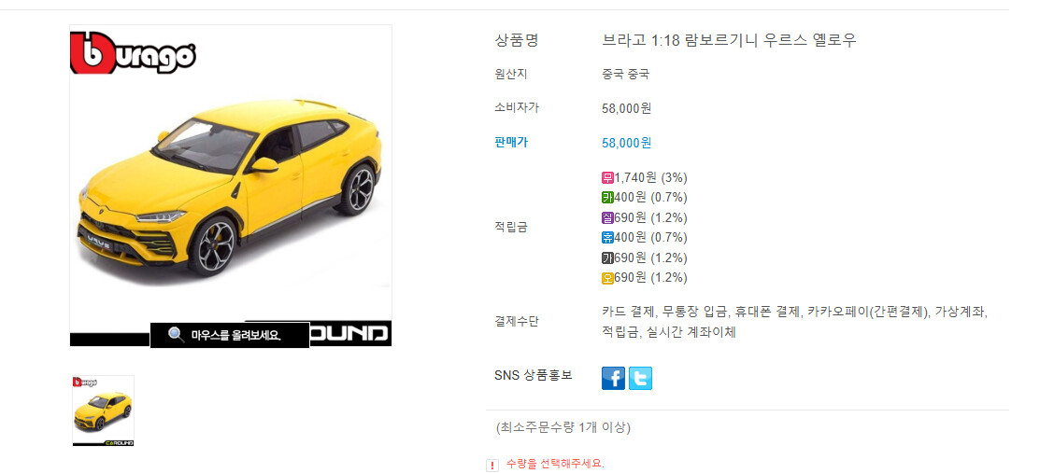Click the pink 무 reward points badge
The height and width of the screenshot is (473, 1054).
pos(607,178)
